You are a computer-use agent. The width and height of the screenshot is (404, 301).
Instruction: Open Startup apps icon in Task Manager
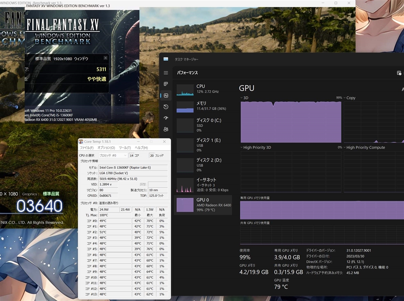[166, 118]
